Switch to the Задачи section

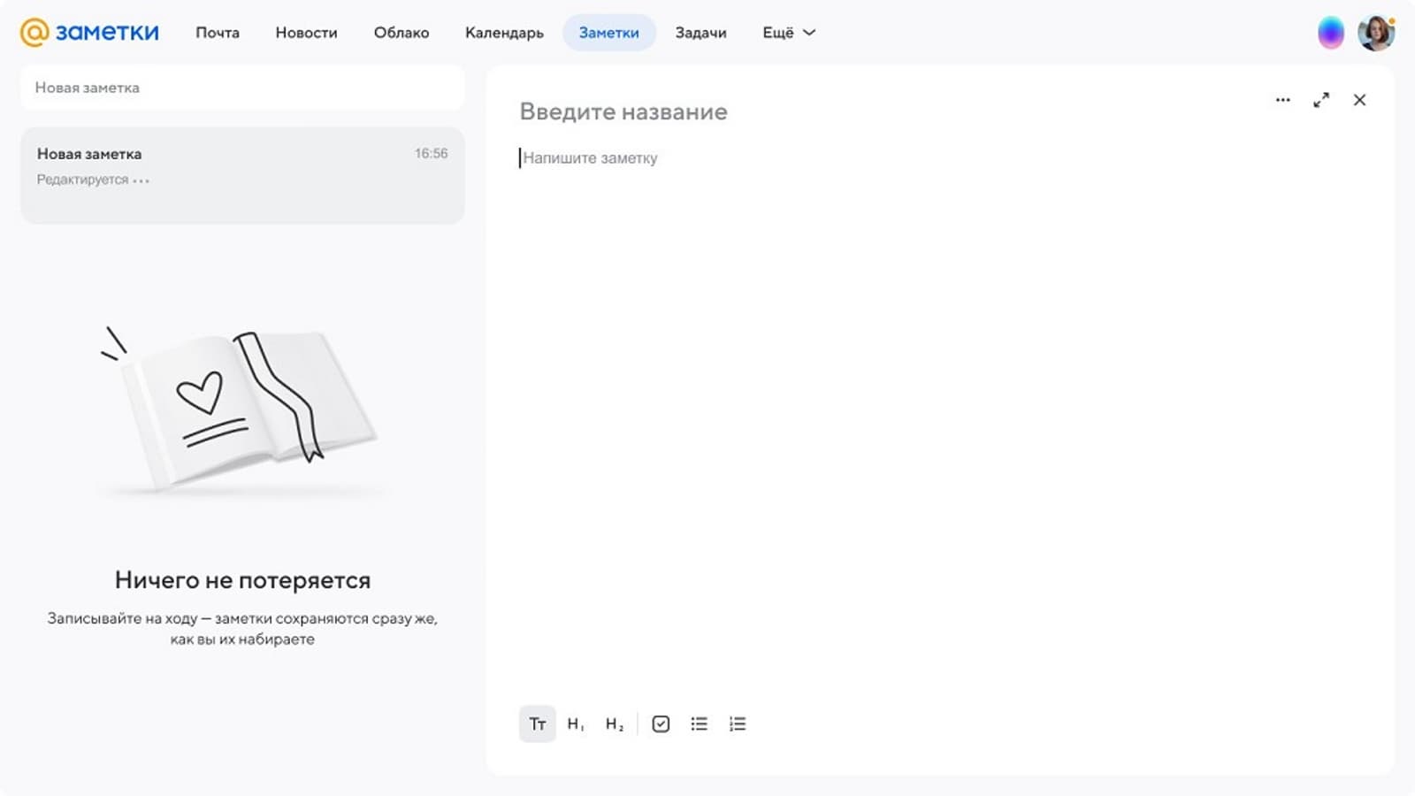tap(700, 33)
